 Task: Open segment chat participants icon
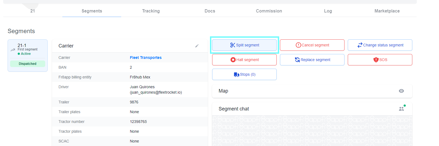point(402,108)
